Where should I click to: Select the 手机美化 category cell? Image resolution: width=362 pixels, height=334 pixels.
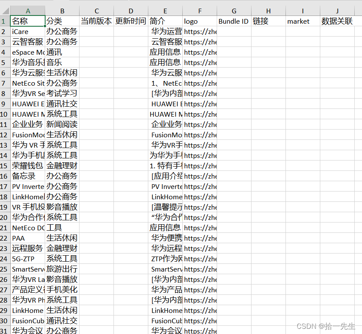(62, 290)
